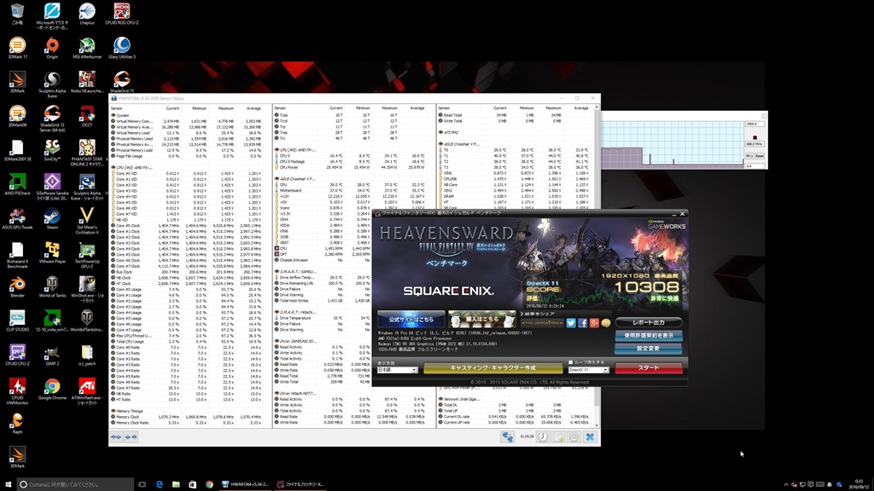Open the display language dropdown

[397, 370]
